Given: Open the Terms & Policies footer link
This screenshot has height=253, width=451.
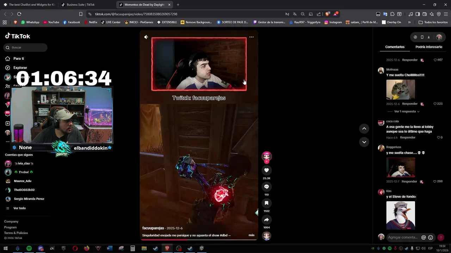Looking at the screenshot, I should click(16, 233).
